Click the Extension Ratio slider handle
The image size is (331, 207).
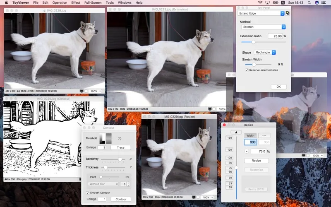(253, 42)
